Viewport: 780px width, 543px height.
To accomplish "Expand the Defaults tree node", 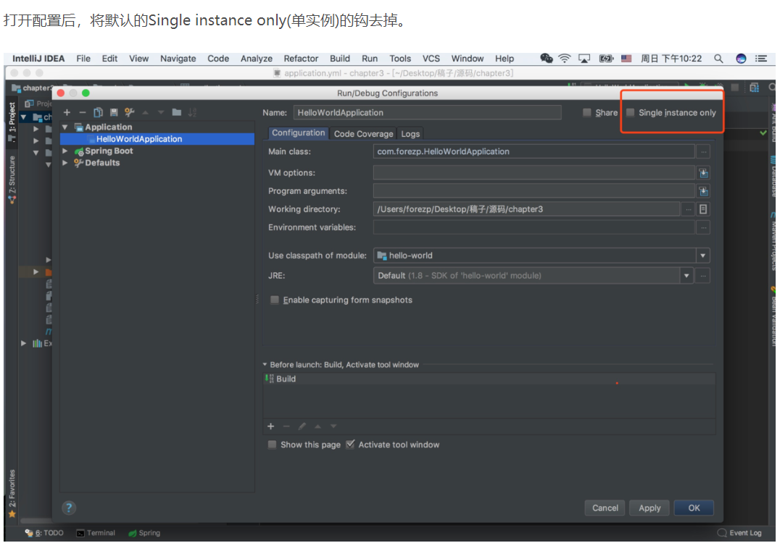I will pyautogui.click(x=65, y=162).
